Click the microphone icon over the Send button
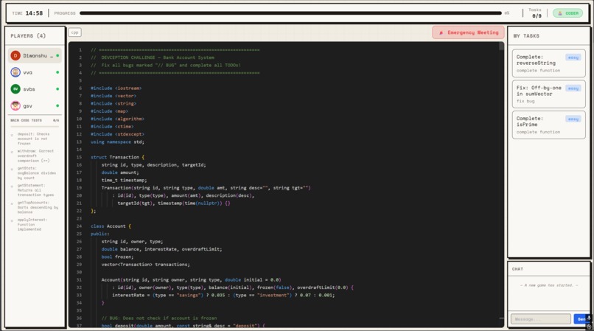 coord(589,318)
